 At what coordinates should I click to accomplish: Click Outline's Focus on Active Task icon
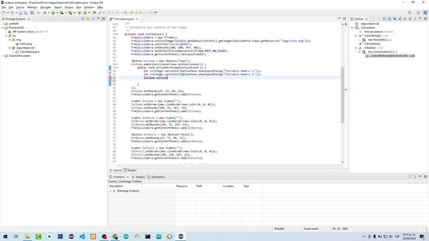(x=384, y=19)
